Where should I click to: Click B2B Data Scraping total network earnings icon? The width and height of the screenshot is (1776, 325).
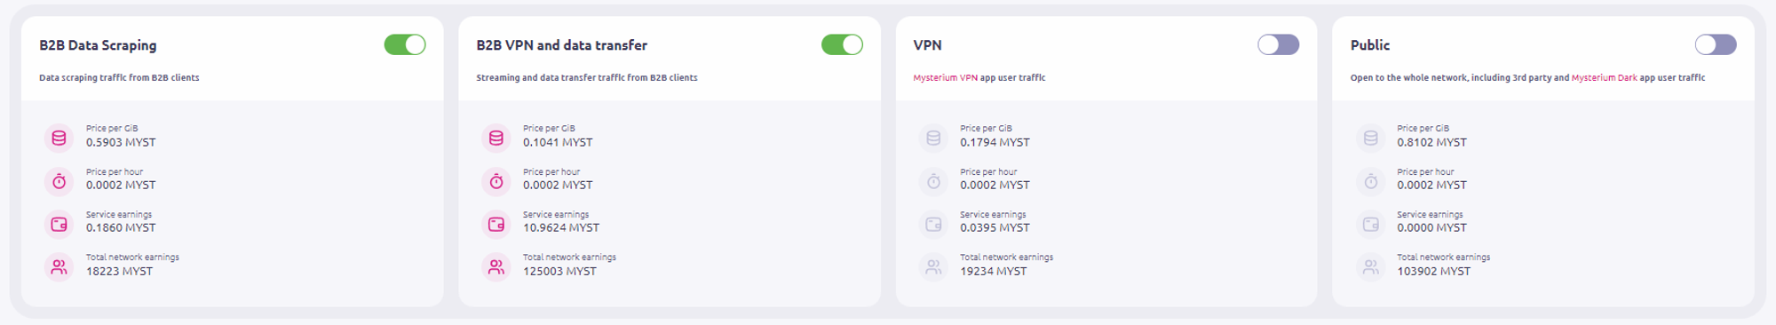(x=59, y=266)
